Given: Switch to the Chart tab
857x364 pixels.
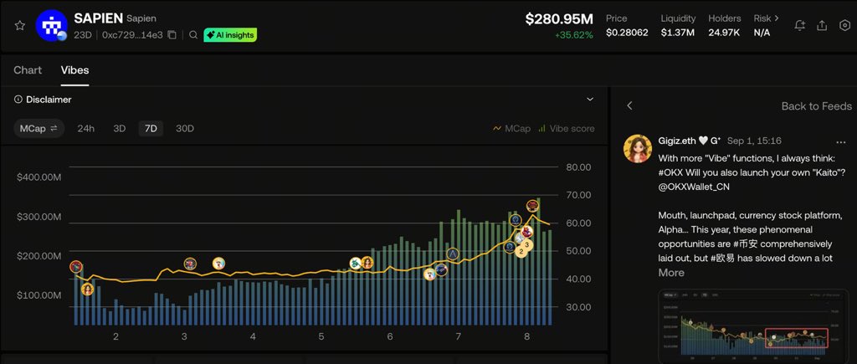Looking at the screenshot, I should pos(28,70).
